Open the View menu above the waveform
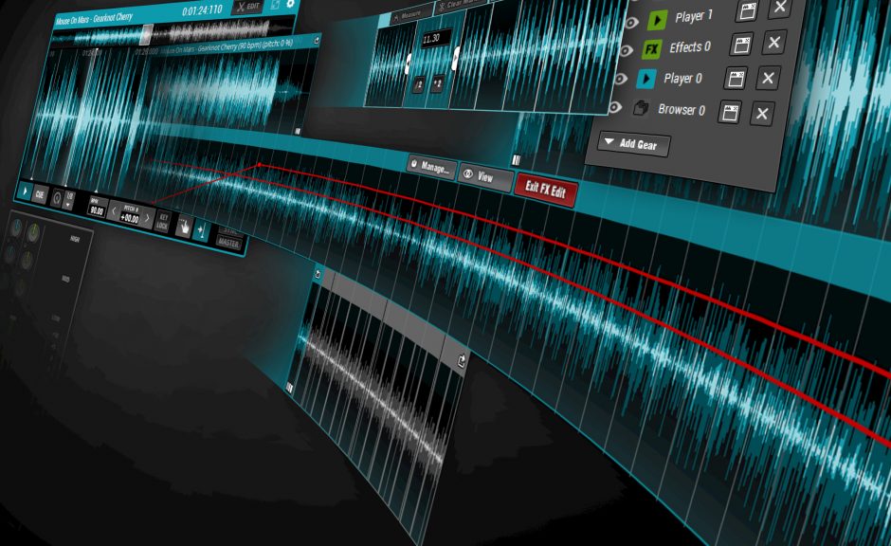Screen dimensions: 891x546 pos(484,176)
